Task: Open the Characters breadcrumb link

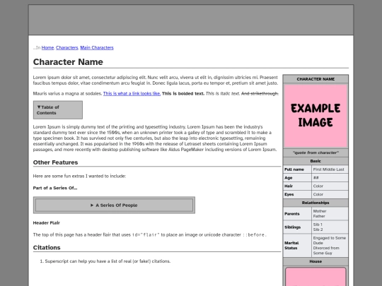Action: coord(66,48)
